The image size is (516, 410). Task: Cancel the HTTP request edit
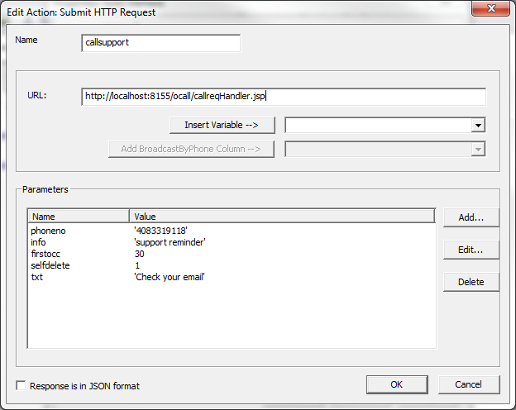click(x=468, y=384)
